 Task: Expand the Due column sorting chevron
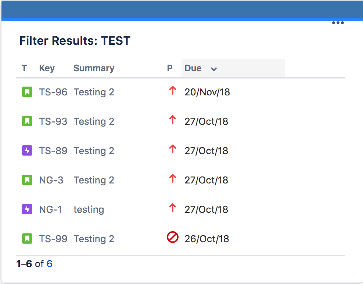tap(214, 69)
